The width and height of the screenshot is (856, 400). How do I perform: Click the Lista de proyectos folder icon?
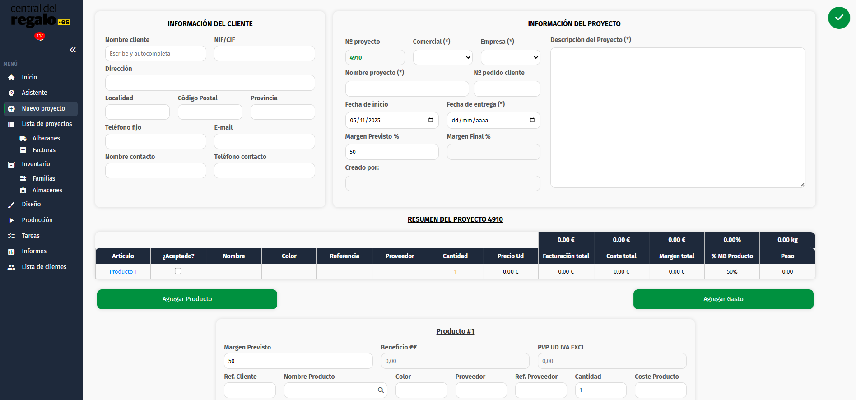tap(11, 124)
